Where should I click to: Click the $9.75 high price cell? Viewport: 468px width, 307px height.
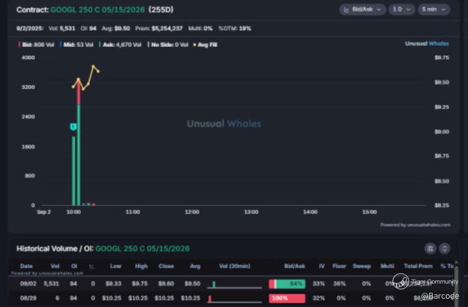(x=139, y=283)
